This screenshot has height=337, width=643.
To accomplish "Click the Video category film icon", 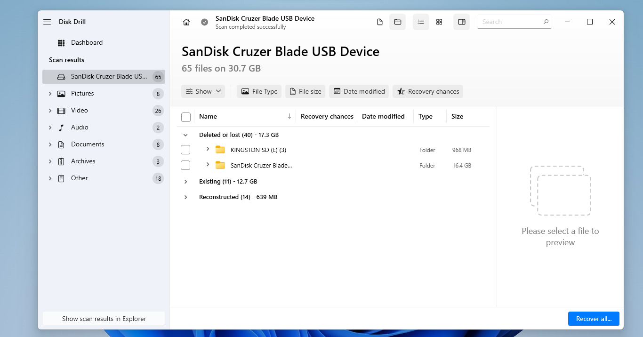I will tap(61, 111).
